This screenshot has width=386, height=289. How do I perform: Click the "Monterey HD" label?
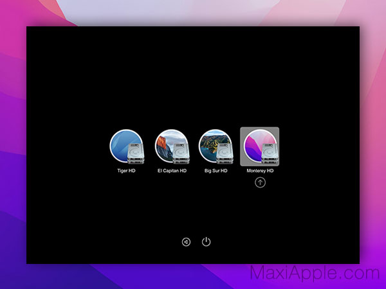260,171
